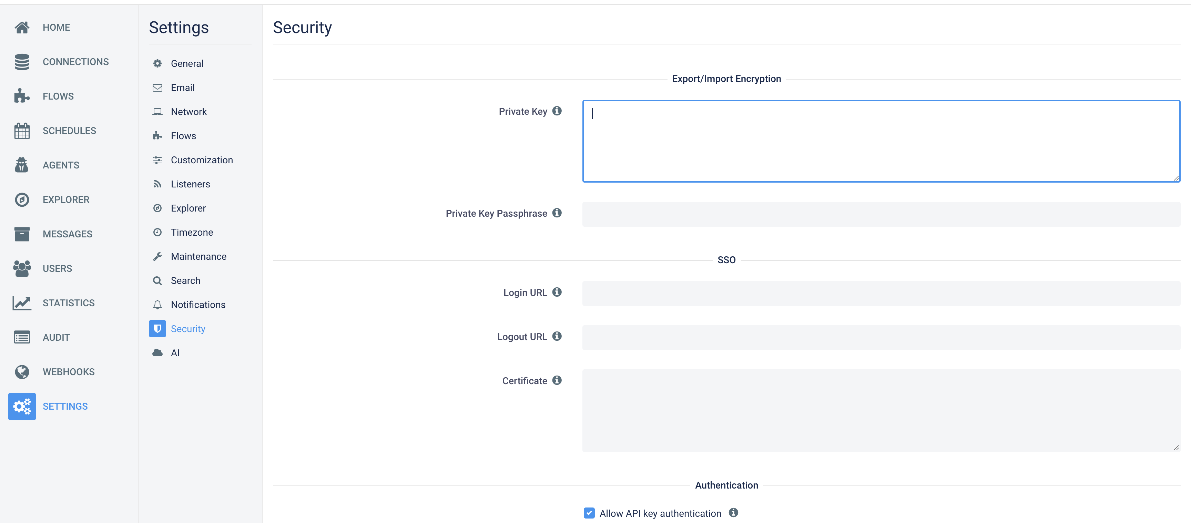Go to WEBHOOKS in main navigation

(x=69, y=372)
